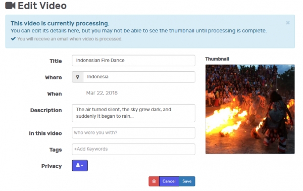
Task: Edit the Description text area
Action: click(x=133, y=113)
